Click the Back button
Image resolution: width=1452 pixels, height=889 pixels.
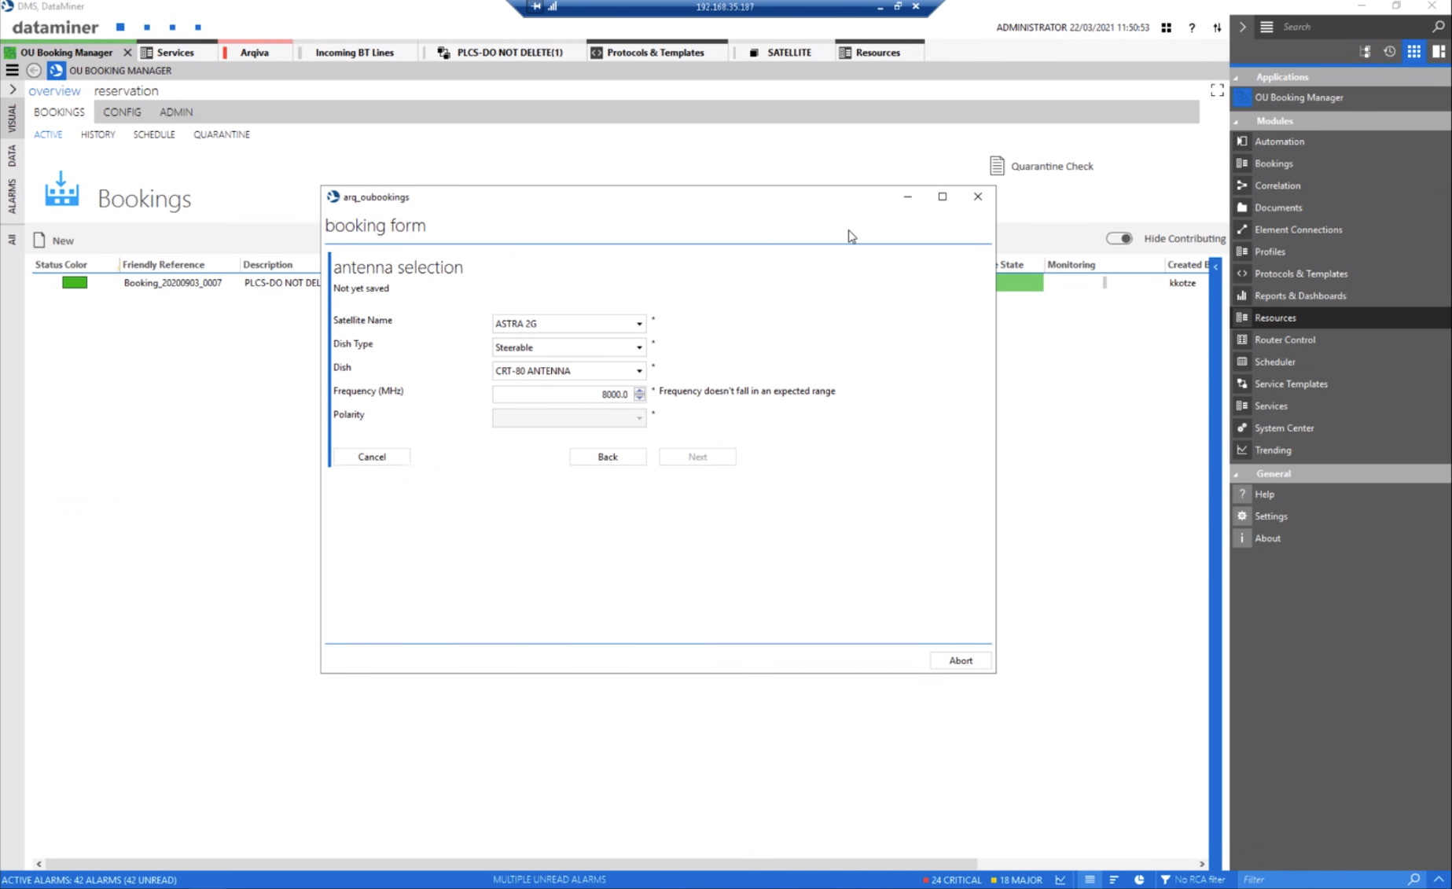pos(608,457)
